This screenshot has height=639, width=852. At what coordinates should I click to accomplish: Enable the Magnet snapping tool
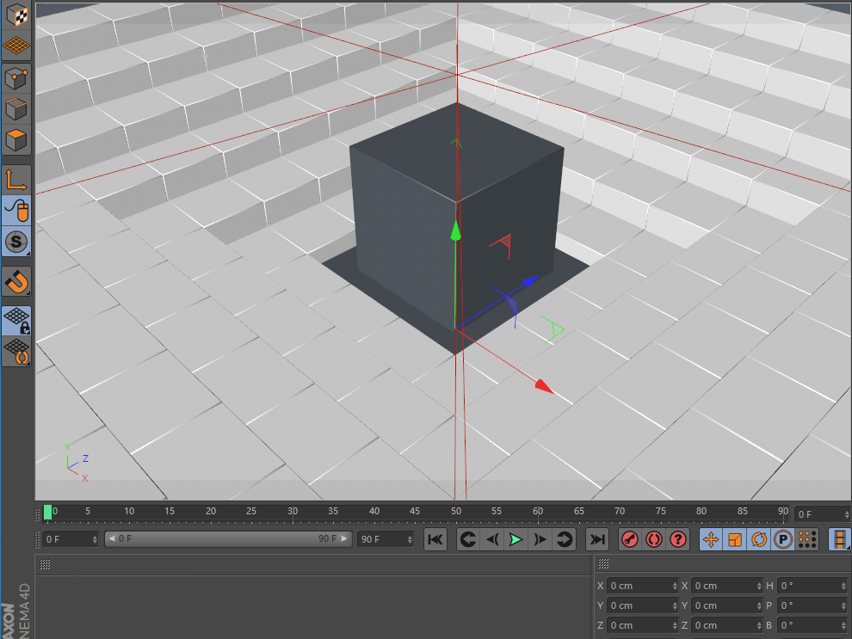pos(15,280)
